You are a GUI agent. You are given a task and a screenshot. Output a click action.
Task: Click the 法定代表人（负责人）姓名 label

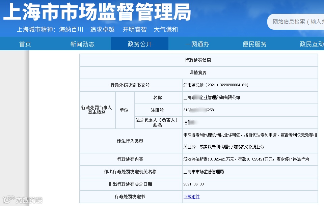pos(157,122)
